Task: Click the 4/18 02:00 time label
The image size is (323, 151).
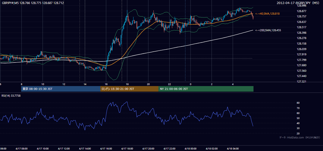Action: tap(212, 148)
